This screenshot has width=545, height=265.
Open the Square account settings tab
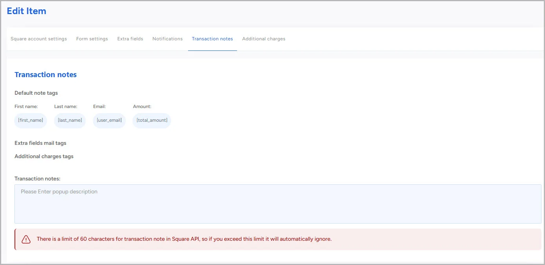pyautogui.click(x=39, y=39)
